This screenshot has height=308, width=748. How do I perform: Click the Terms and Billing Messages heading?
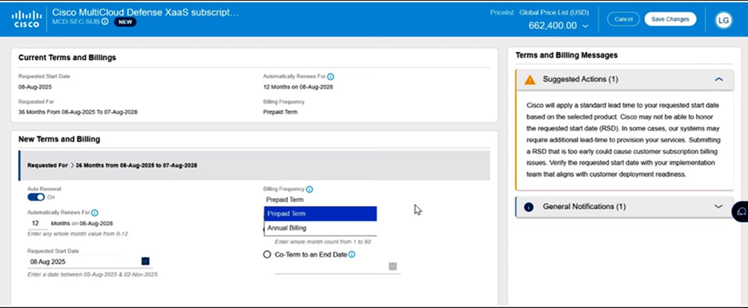pyautogui.click(x=566, y=56)
